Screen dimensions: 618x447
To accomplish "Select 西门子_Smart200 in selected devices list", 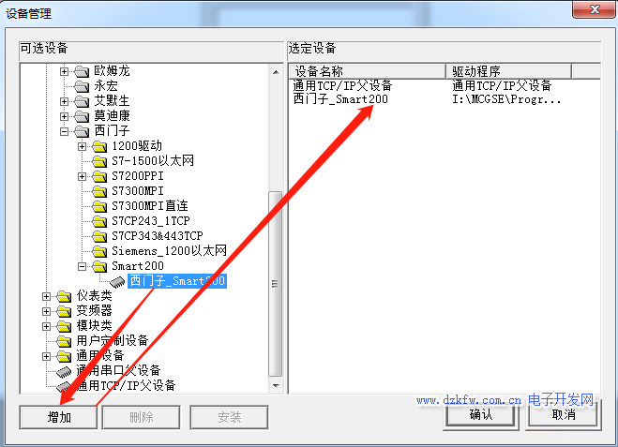I will pos(340,99).
